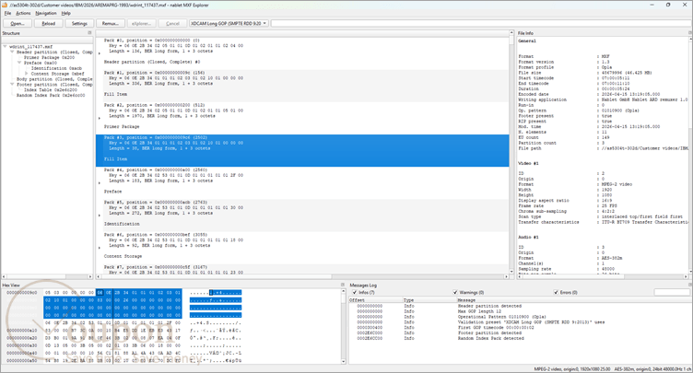Click the Hex View scrollbar down arrow
Screen dimensions: 693x373
344,362
